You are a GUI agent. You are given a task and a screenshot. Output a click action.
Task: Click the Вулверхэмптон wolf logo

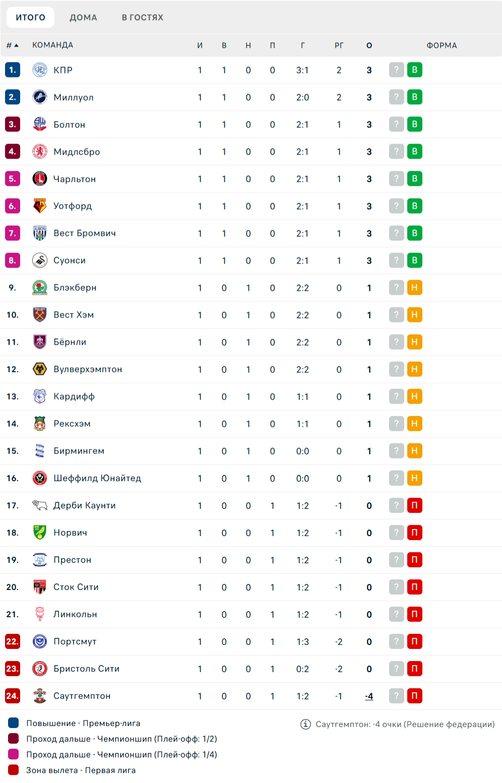tap(40, 369)
